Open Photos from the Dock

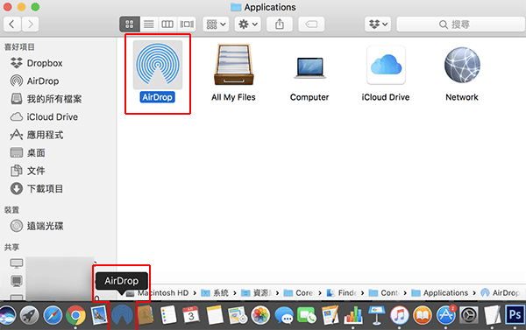260,315
